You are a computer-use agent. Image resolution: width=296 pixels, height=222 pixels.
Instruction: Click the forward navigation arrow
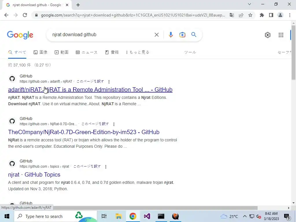pyautogui.click(x=16, y=15)
